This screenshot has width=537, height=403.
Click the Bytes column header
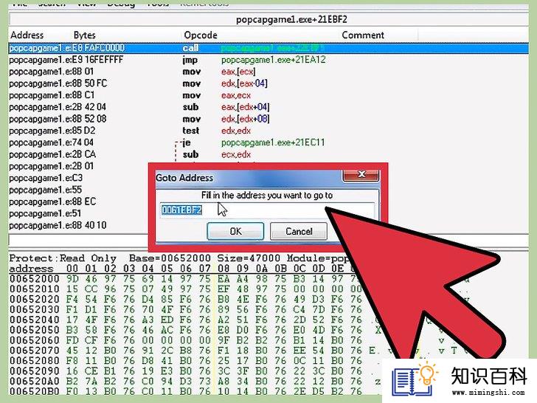tap(85, 35)
